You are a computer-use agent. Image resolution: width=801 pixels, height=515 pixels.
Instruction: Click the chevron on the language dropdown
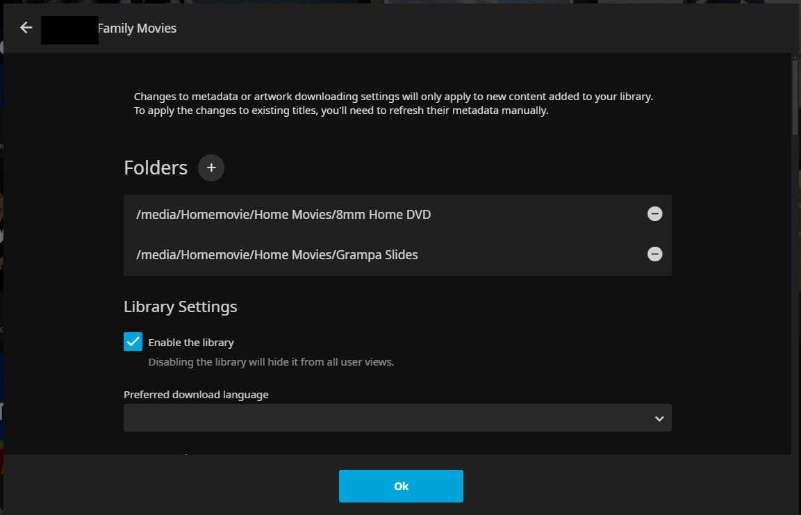click(659, 418)
